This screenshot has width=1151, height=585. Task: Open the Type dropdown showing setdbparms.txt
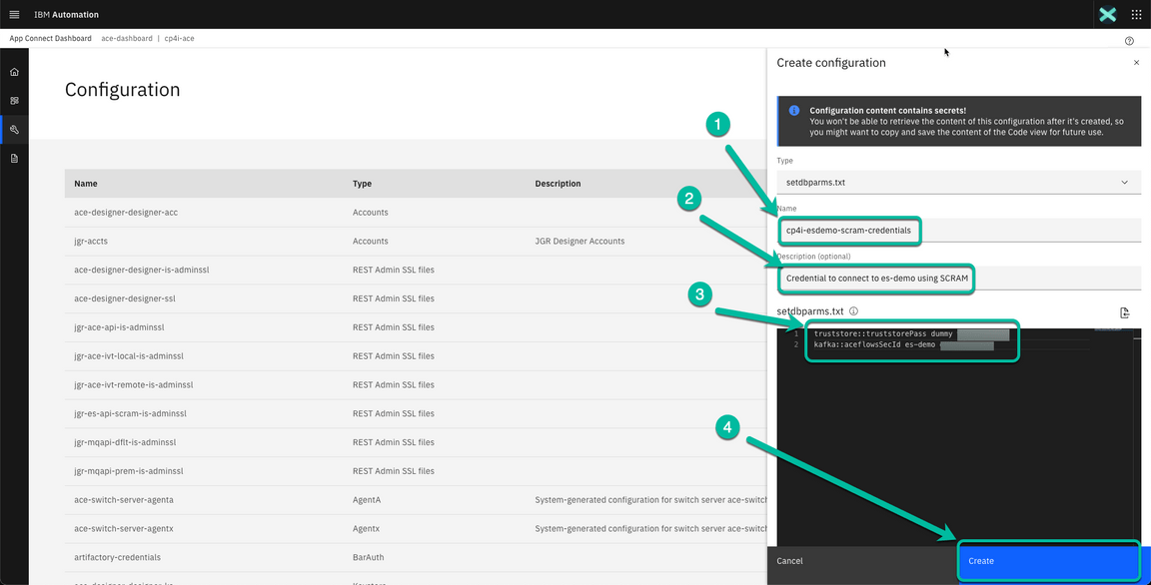pyautogui.click(x=957, y=182)
